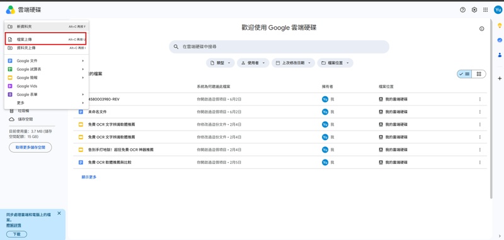
Task: Click the side panel collapse chevron
Action: pyautogui.click(x=500, y=236)
